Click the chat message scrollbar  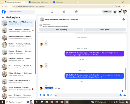point(126,79)
